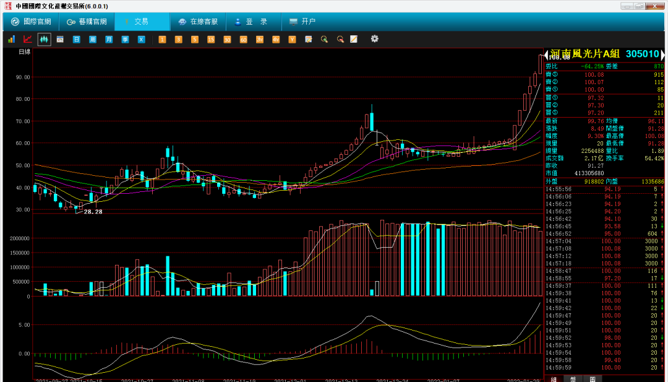Select the weekly (周) period button
This screenshot has height=382, width=668.
pyautogui.click(x=92, y=39)
